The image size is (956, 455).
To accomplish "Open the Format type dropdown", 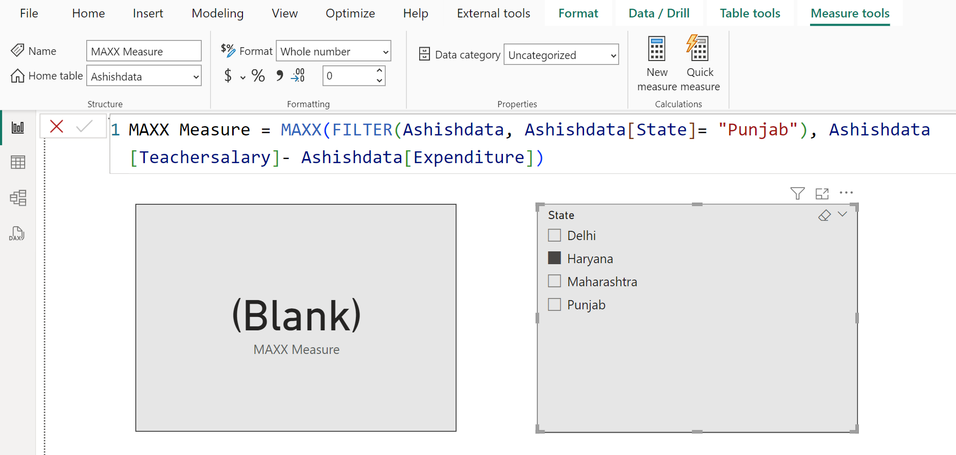I will pyautogui.click(x=333, y=51).
